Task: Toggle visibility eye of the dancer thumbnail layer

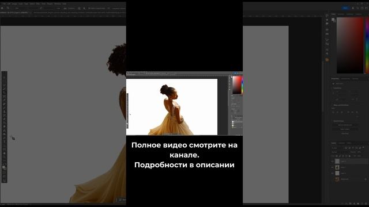Action: tap(333, 167)
